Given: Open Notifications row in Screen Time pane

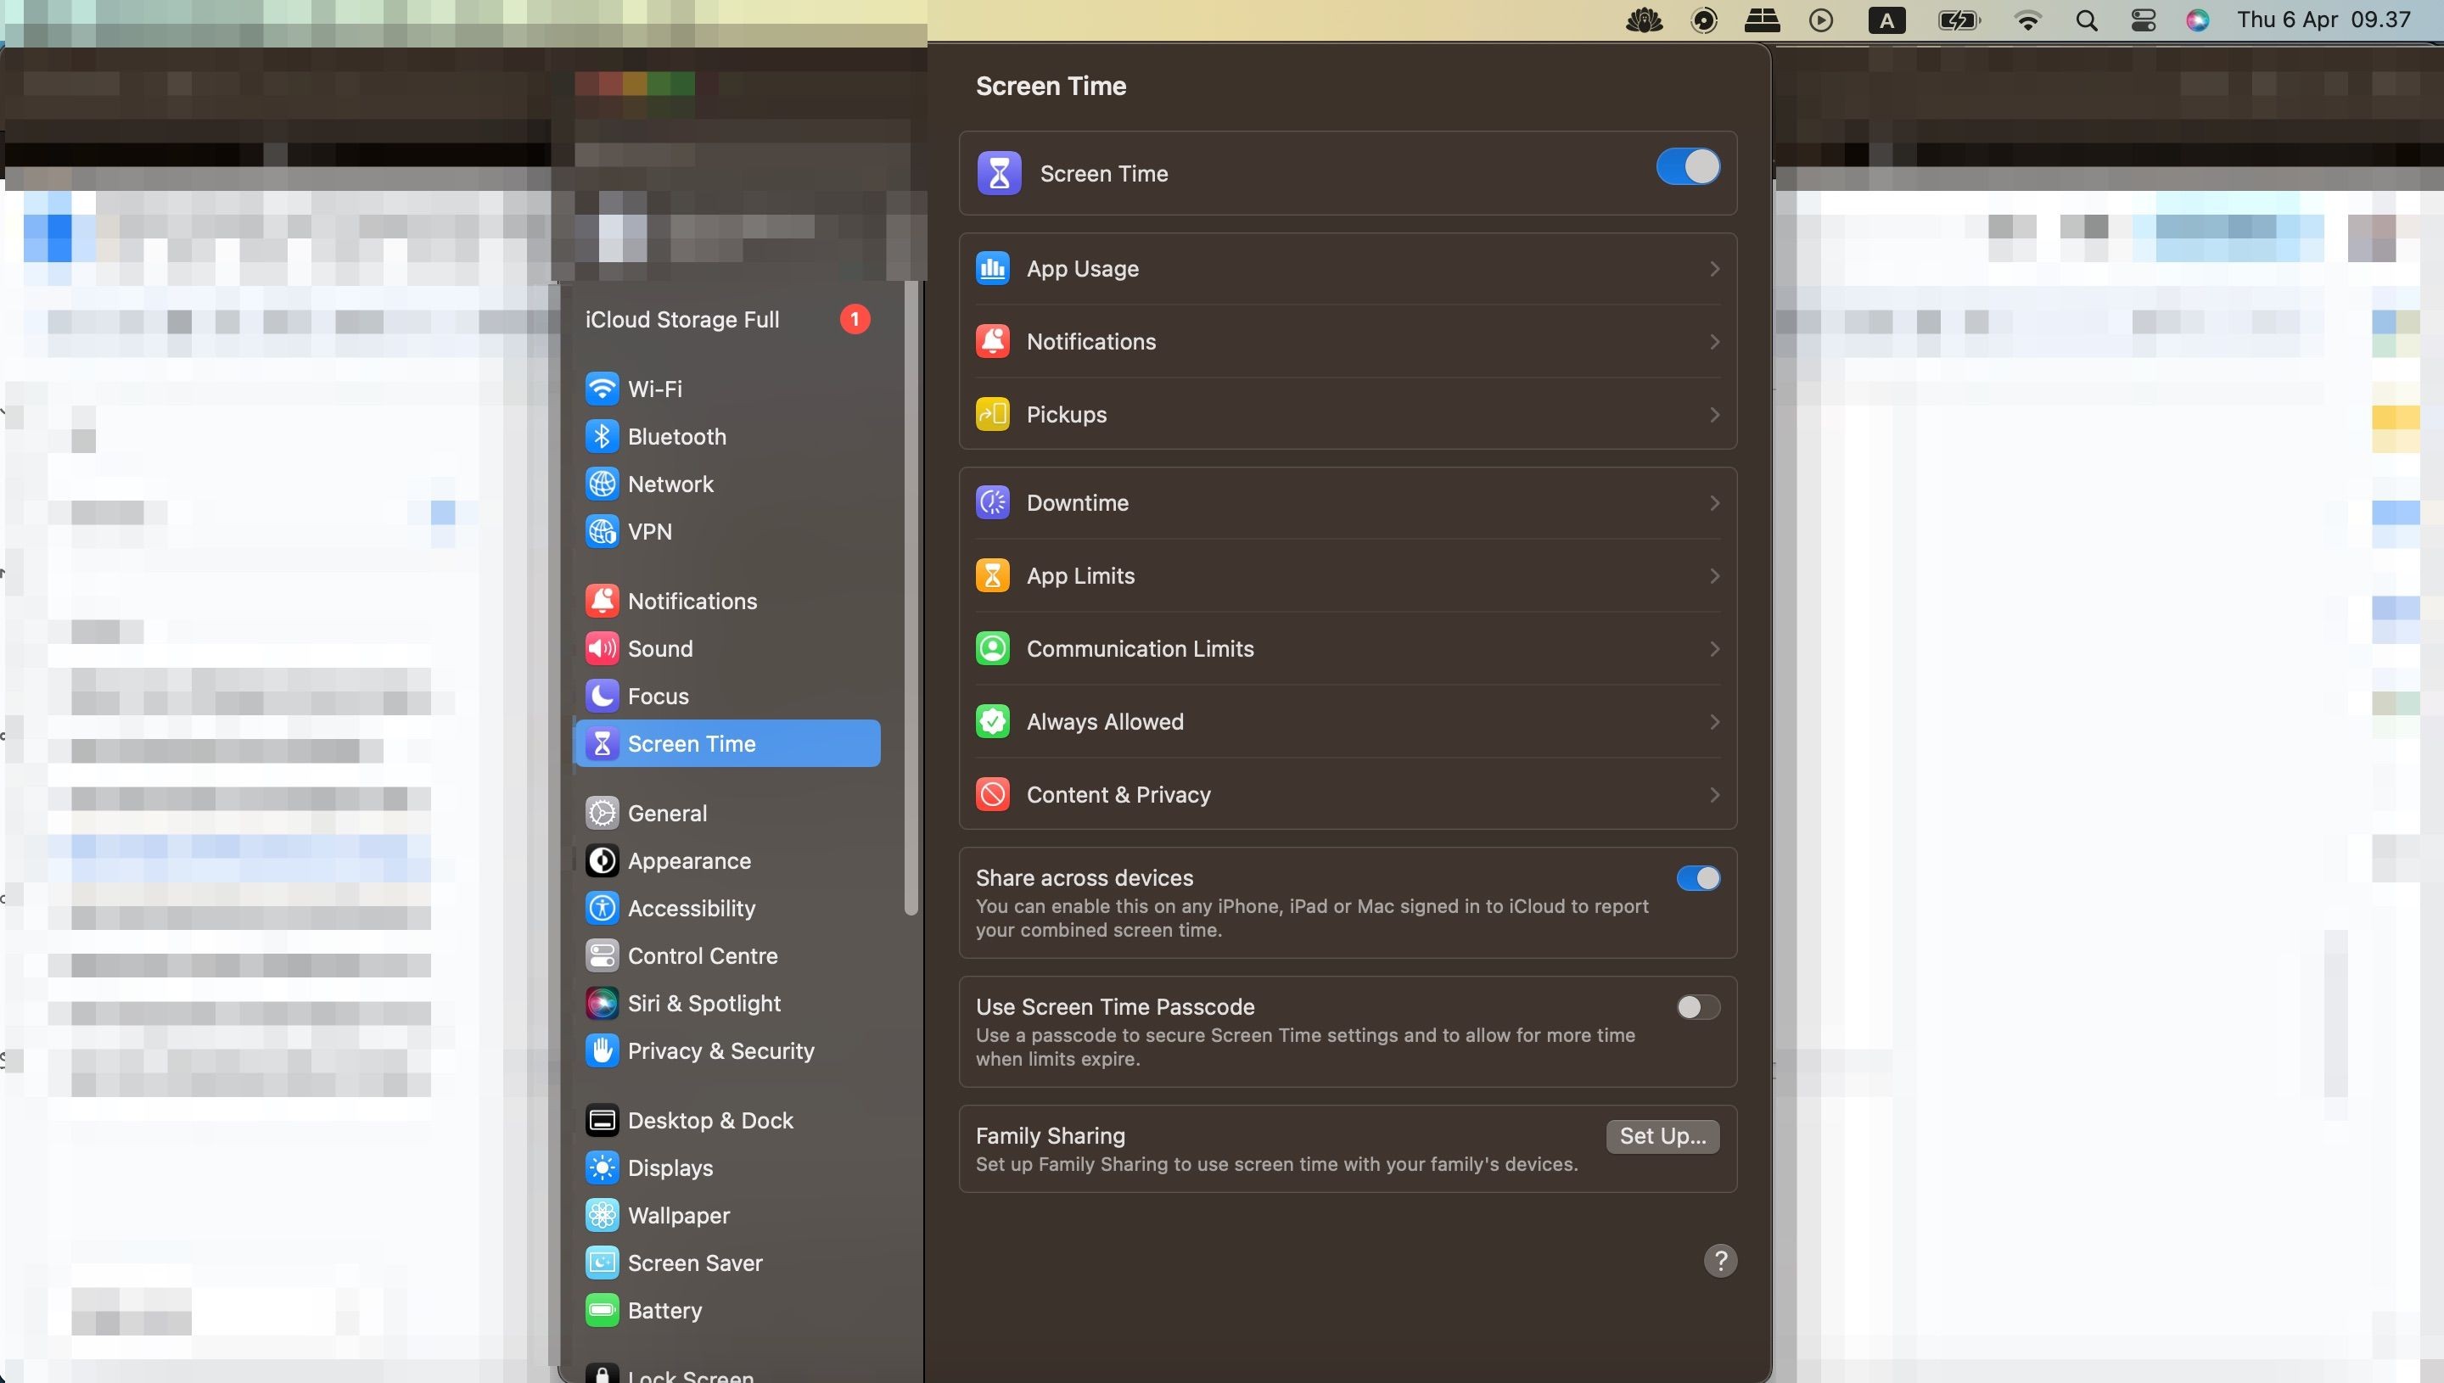Looking at the screenshot, I should tap(1348, 341).
